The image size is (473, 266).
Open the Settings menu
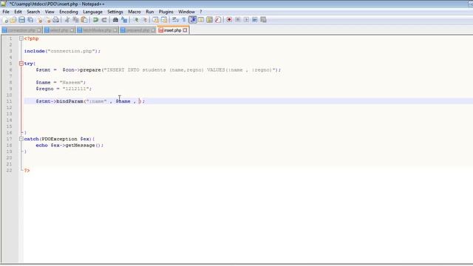[115, 12]
